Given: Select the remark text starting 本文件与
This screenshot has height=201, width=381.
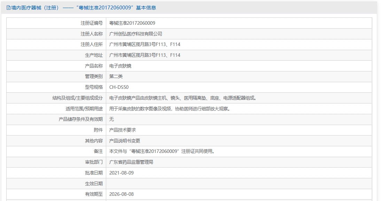Looking at the screenshot, I should (162, 151).
